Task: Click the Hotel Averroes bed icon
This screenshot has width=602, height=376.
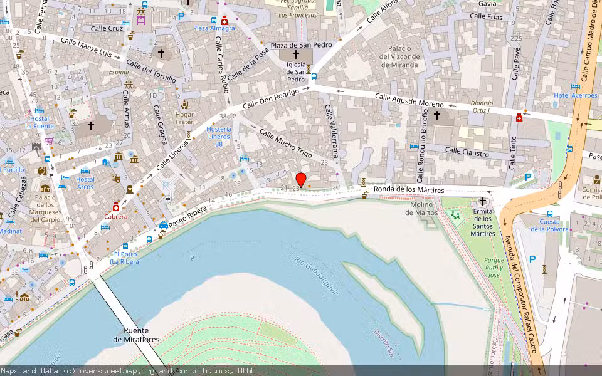Action: pyautogui.click(x=575, y=86)
